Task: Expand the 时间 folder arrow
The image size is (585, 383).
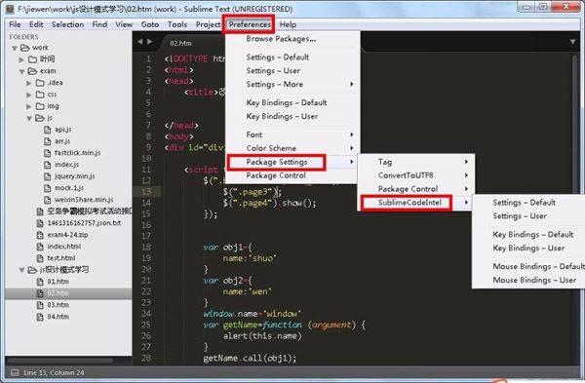Action: coord(21,59)
